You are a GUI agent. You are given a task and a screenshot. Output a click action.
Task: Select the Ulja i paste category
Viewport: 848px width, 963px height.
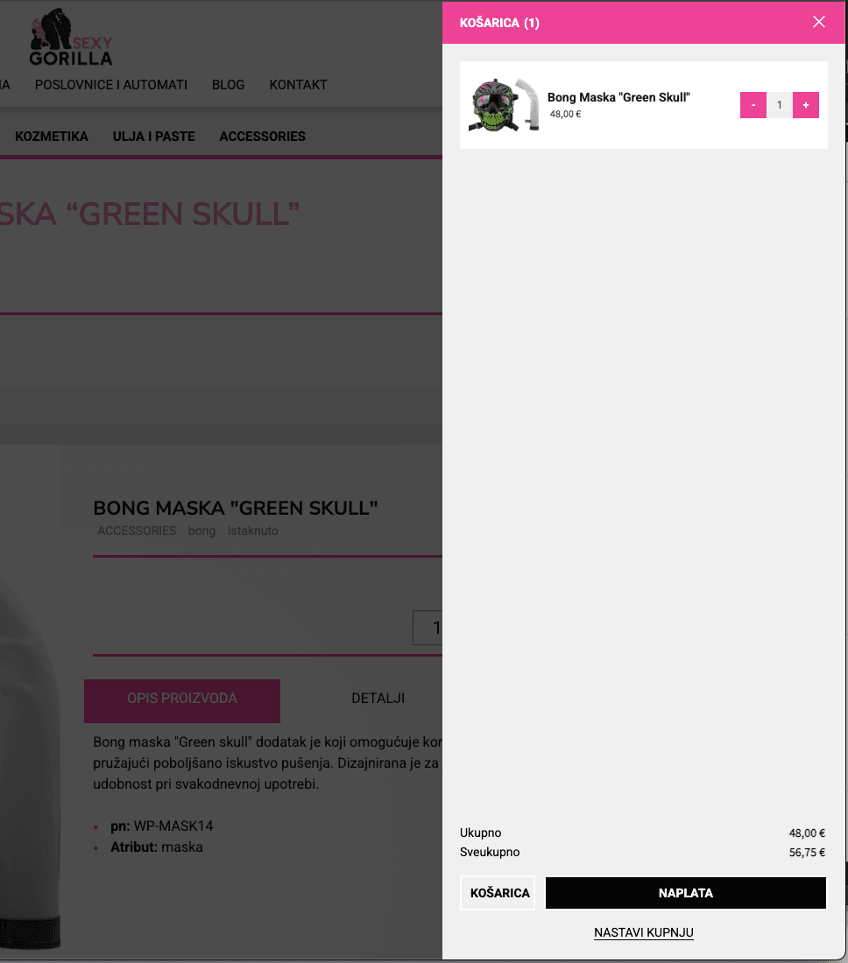click(153, 137)
